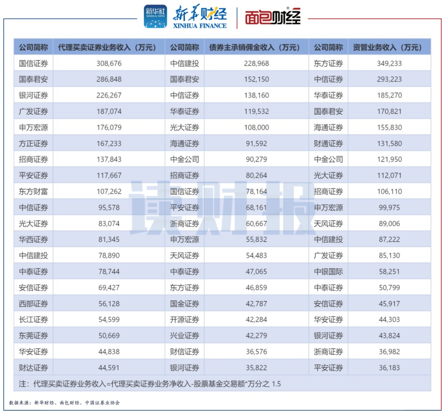Click the value 138,160
The height and width of the screenshot is (414, 445).
point(257,95)
